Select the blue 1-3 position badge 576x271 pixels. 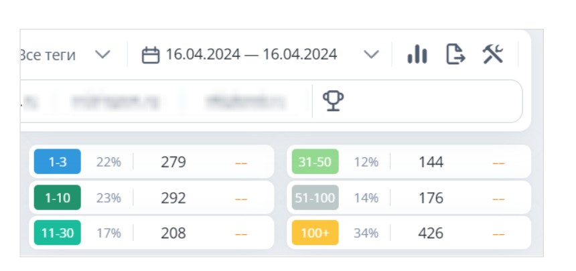pyautogui.click(x=58, y=161)
